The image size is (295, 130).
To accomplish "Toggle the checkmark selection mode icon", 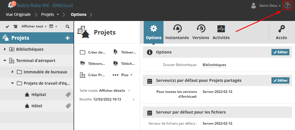I will click(7, 26).
